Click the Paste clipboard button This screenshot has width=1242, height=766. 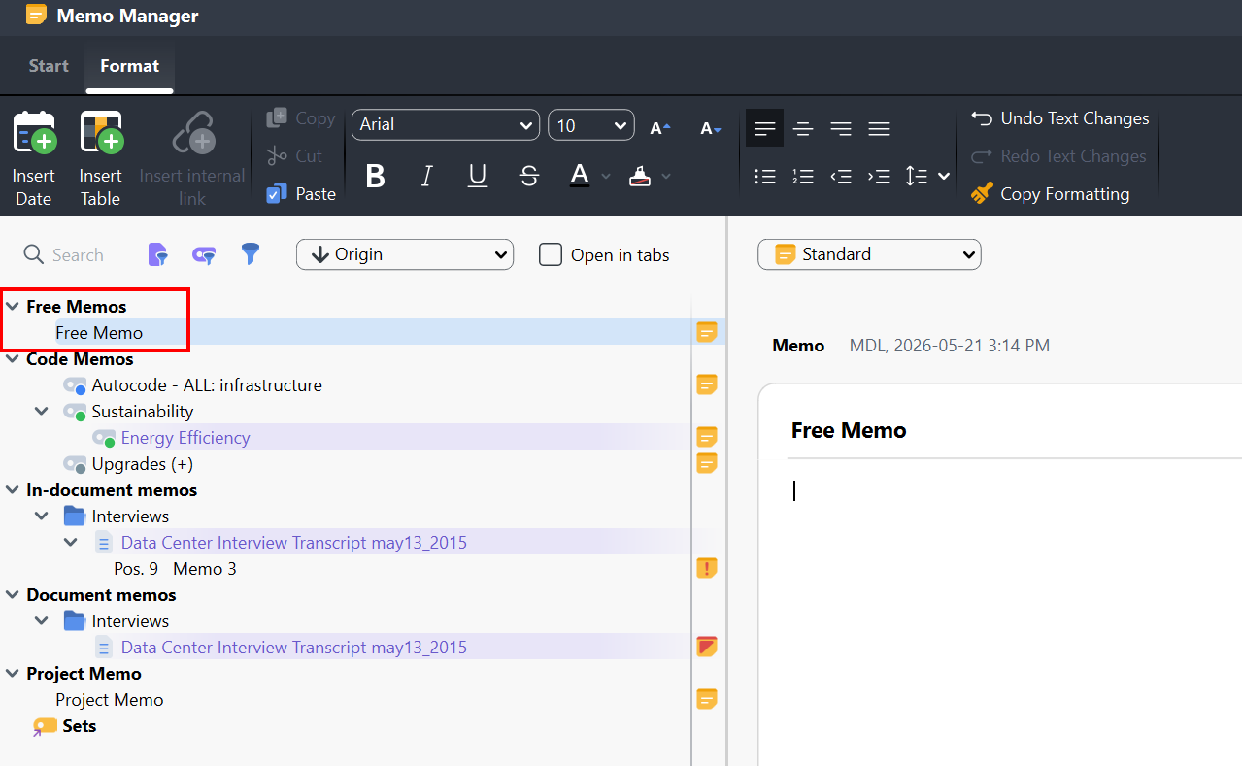[x=301, y=194]
